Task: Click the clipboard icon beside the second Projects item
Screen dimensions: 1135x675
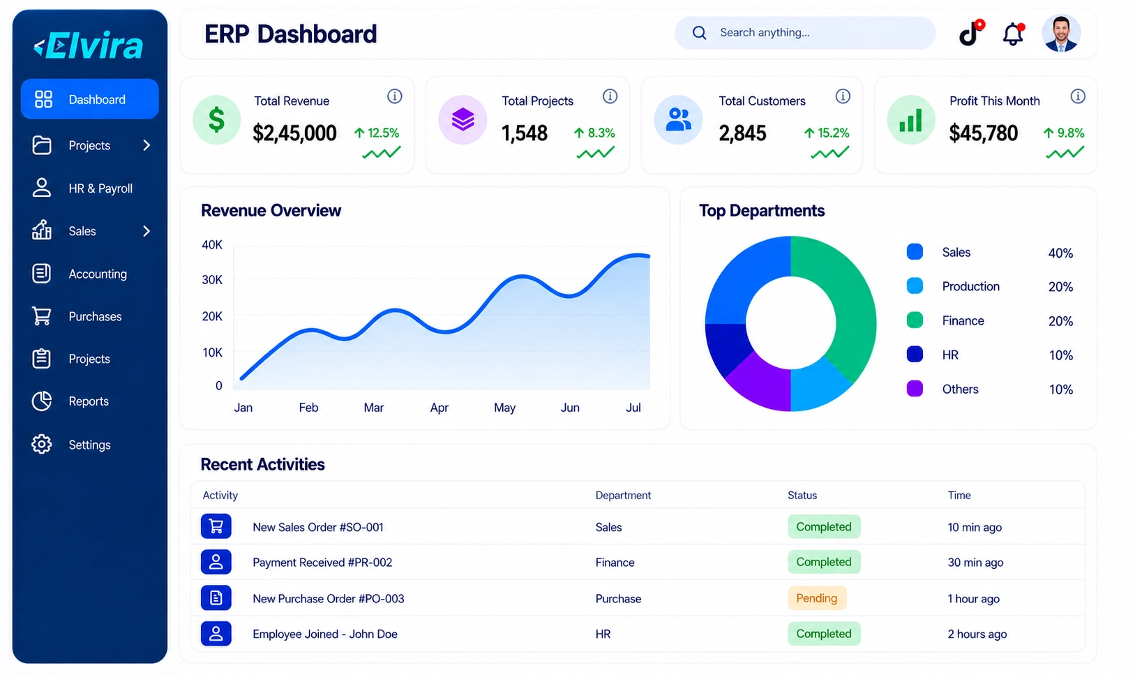Action: [42, 359]
